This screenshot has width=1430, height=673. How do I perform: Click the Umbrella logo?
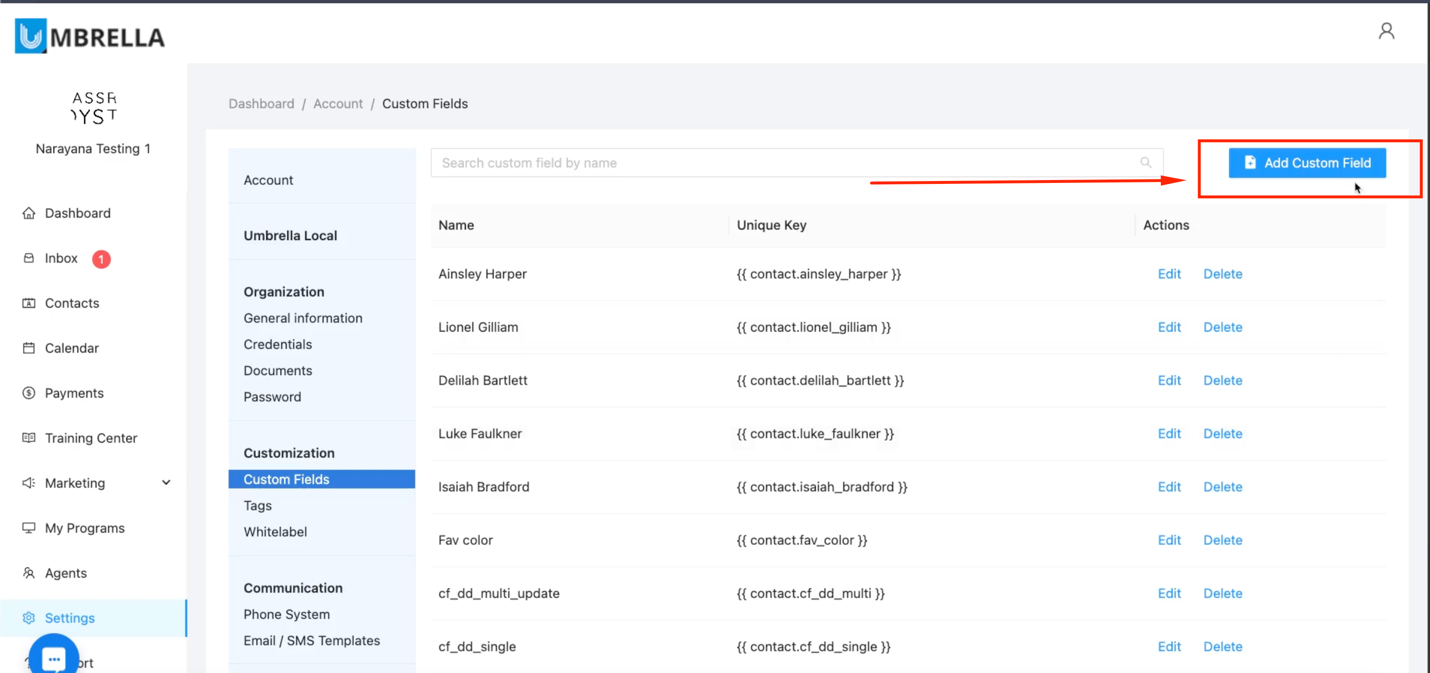[90, 37]
